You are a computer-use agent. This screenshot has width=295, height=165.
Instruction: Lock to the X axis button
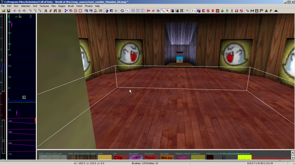(x=133, y=11)
